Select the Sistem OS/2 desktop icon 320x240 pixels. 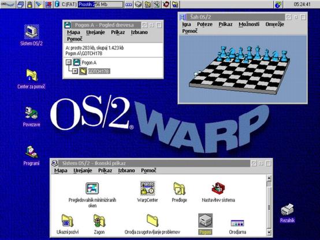pos(31,35)
